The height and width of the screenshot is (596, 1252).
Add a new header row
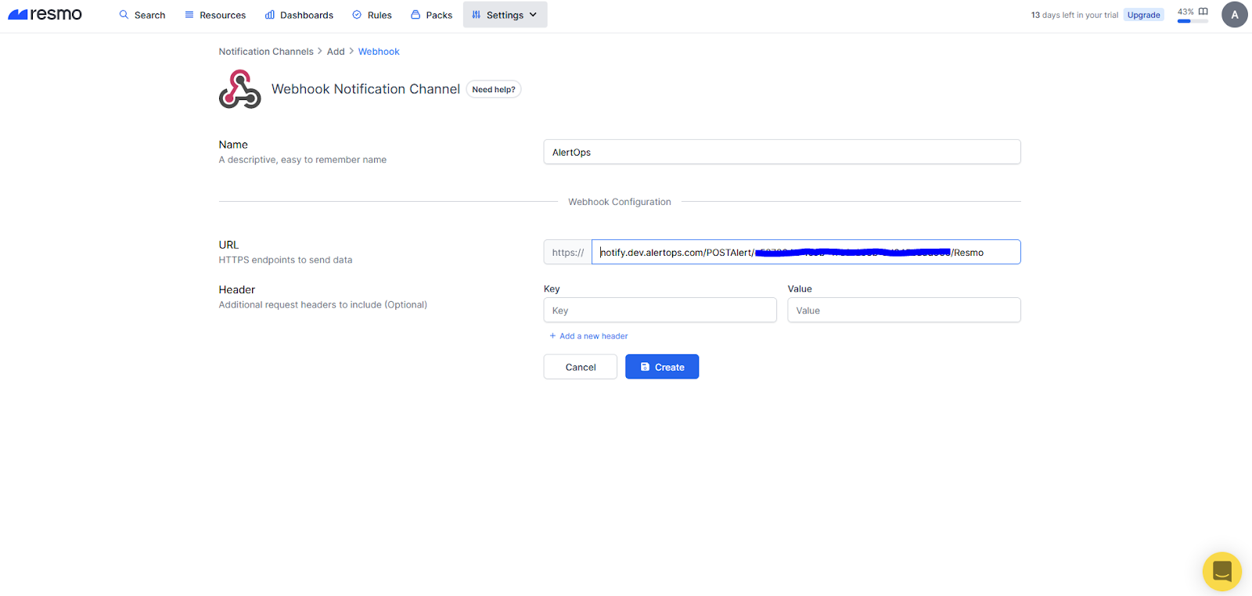[588, 336]
